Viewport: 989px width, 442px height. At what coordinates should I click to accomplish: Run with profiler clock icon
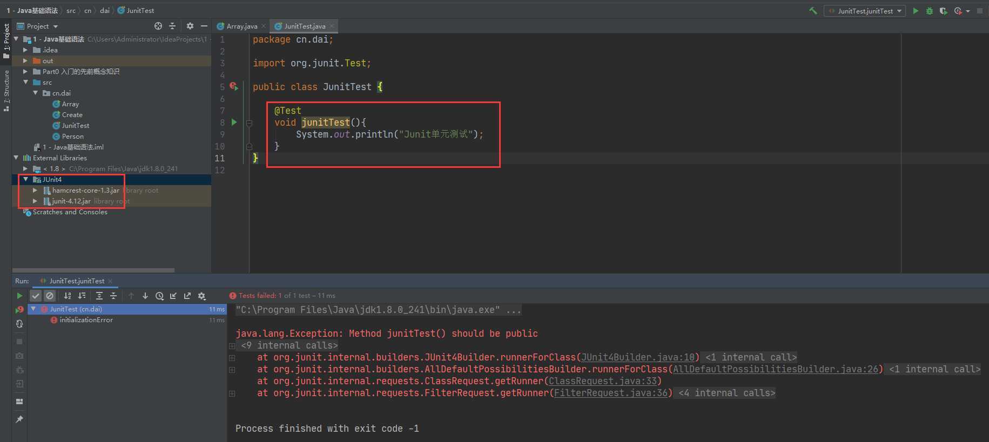pyautogui.click(x=958, y=11)
